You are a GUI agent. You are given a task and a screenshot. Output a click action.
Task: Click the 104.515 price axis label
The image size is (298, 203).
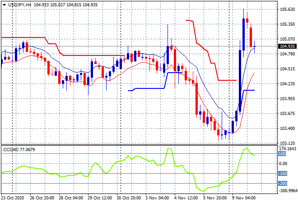pyautogui.click(x=287, y=69)
